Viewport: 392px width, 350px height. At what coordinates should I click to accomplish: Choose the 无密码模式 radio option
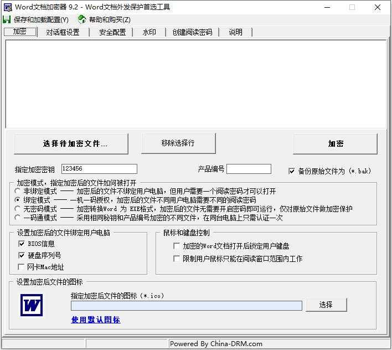17,209
